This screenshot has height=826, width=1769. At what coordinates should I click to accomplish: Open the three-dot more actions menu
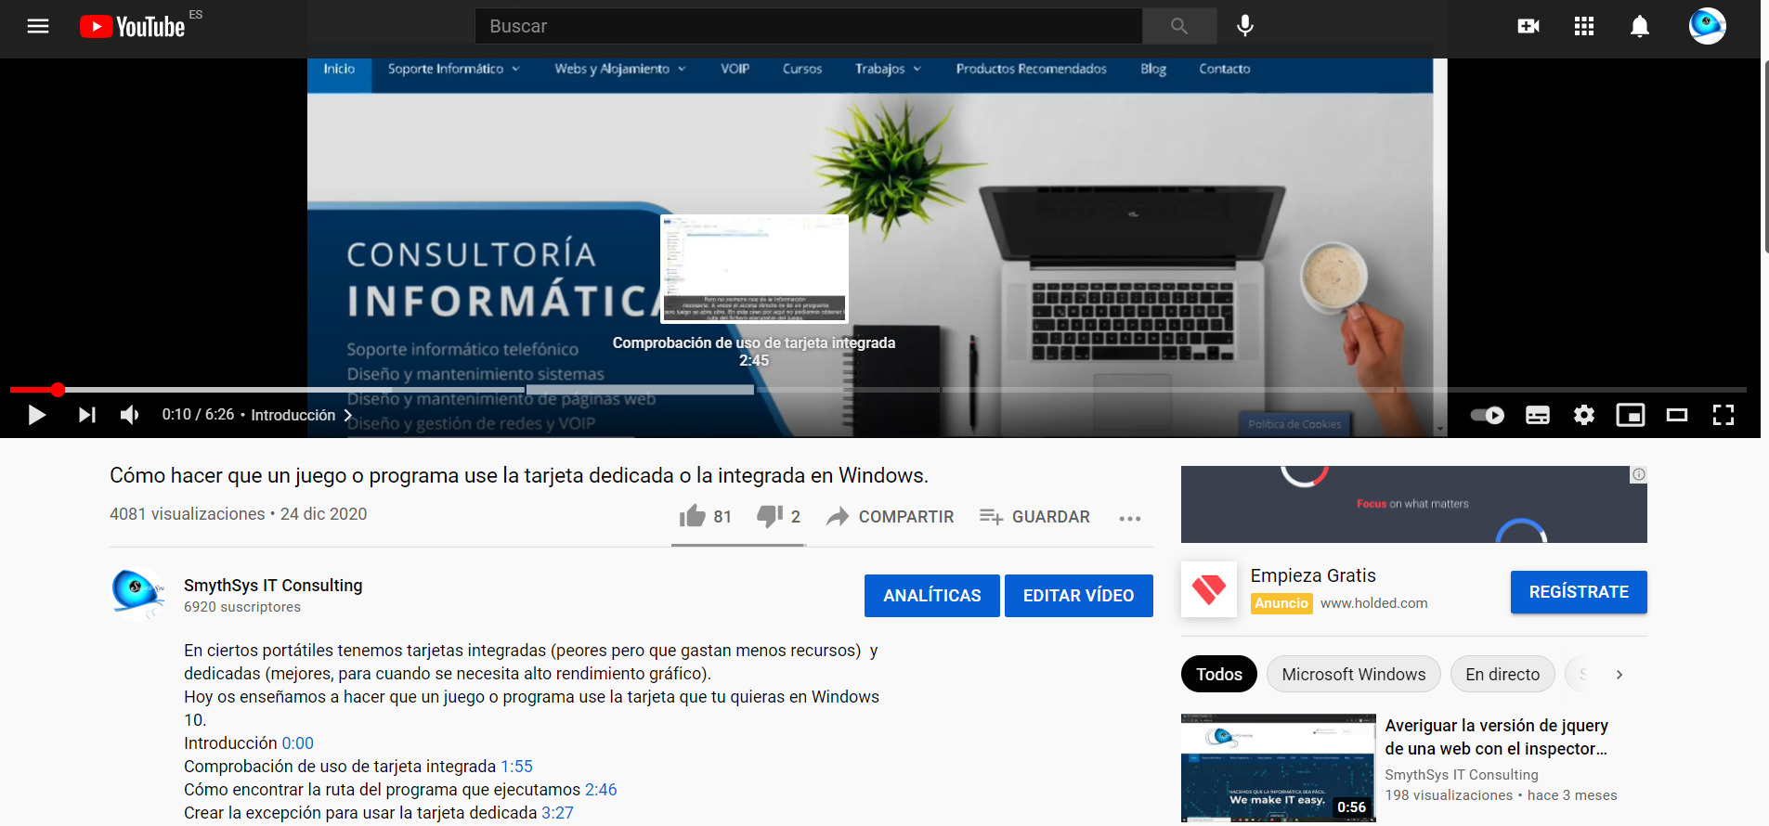click(1129, 518)
